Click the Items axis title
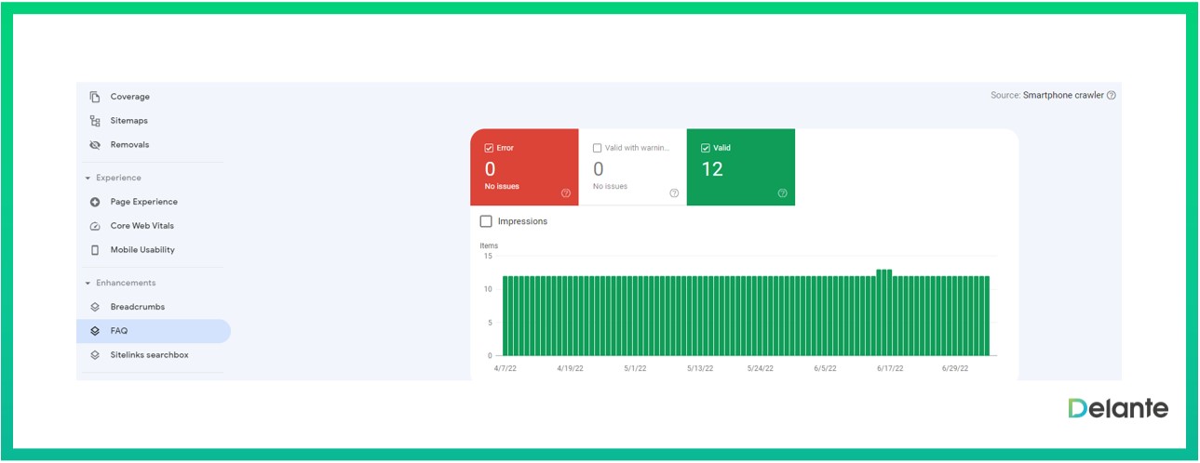The image size is (1200, 463). [489, 245]
